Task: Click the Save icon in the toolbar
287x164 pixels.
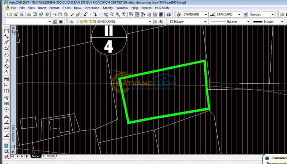Action: pyautogui.click(x=21, y=14)
